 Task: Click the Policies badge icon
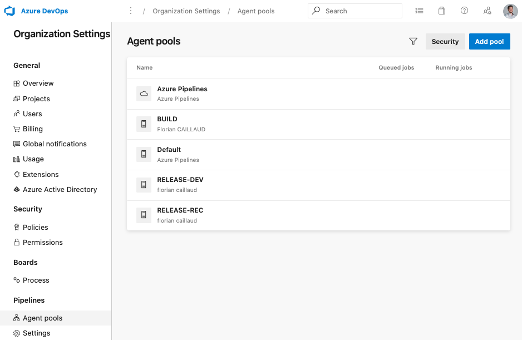pyautogui.click(x=17, y=227)
